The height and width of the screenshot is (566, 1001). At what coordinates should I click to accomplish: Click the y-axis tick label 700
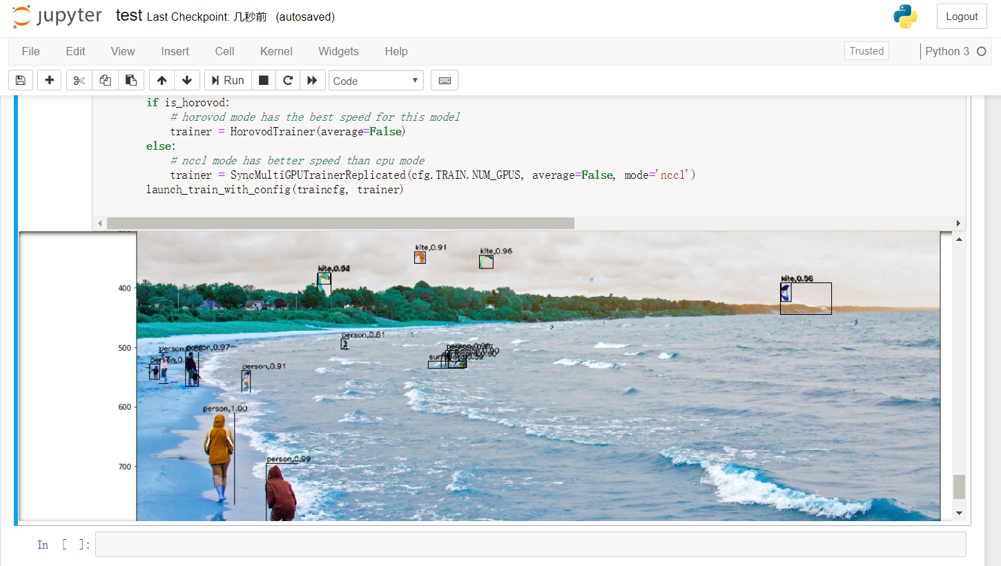[x=125, y=467]
